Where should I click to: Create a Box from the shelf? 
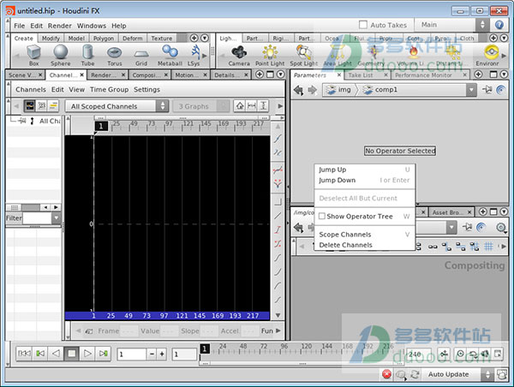point(33,55)
